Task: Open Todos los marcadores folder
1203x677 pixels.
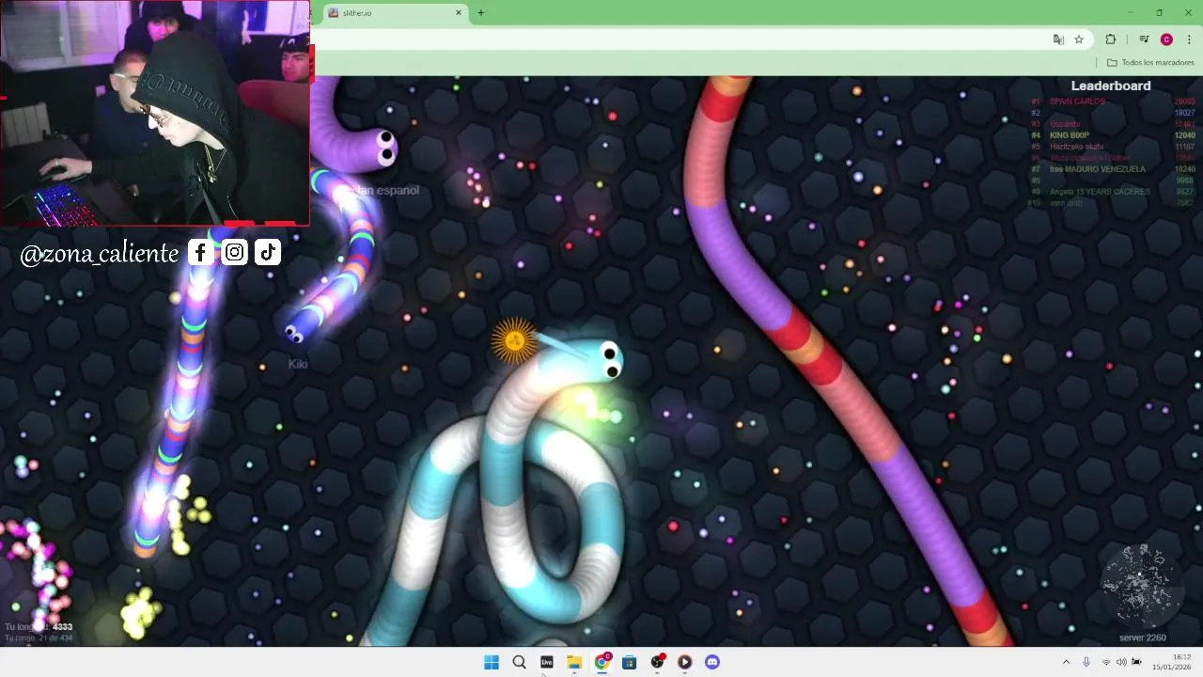Action: (x=1150, y=62)
